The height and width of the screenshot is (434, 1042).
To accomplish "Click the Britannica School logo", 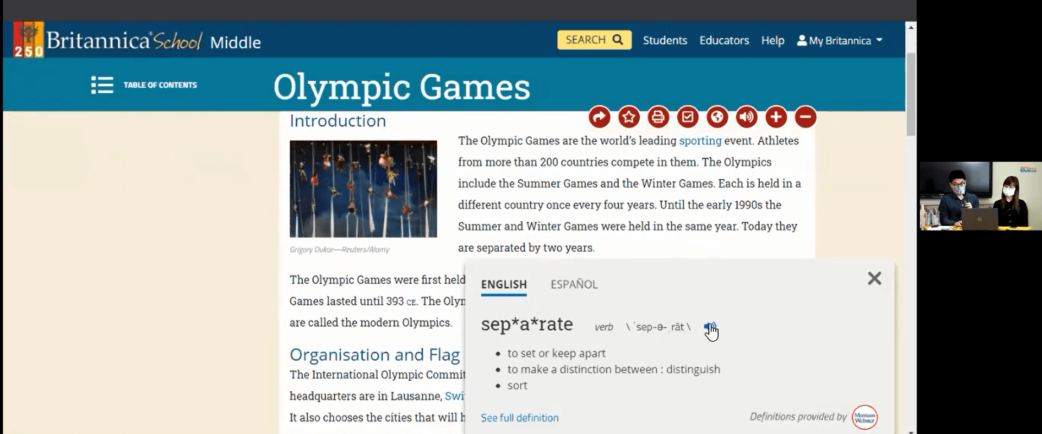I will click(x=108, y=40).
